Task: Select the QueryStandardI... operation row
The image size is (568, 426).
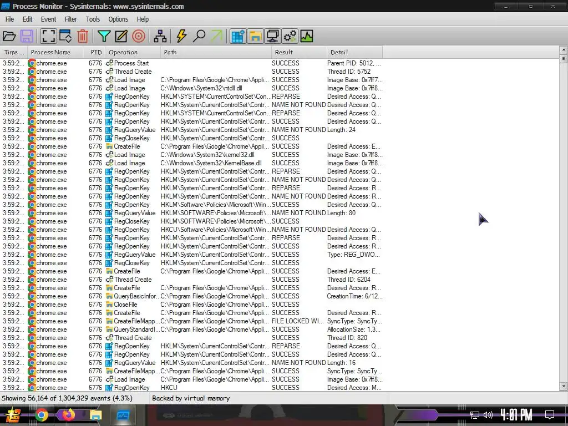Action: pos(191,329)
